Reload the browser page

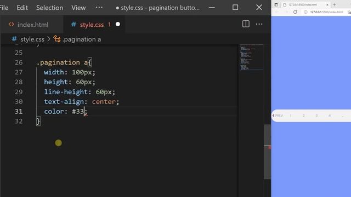click(x=295, y=12)
